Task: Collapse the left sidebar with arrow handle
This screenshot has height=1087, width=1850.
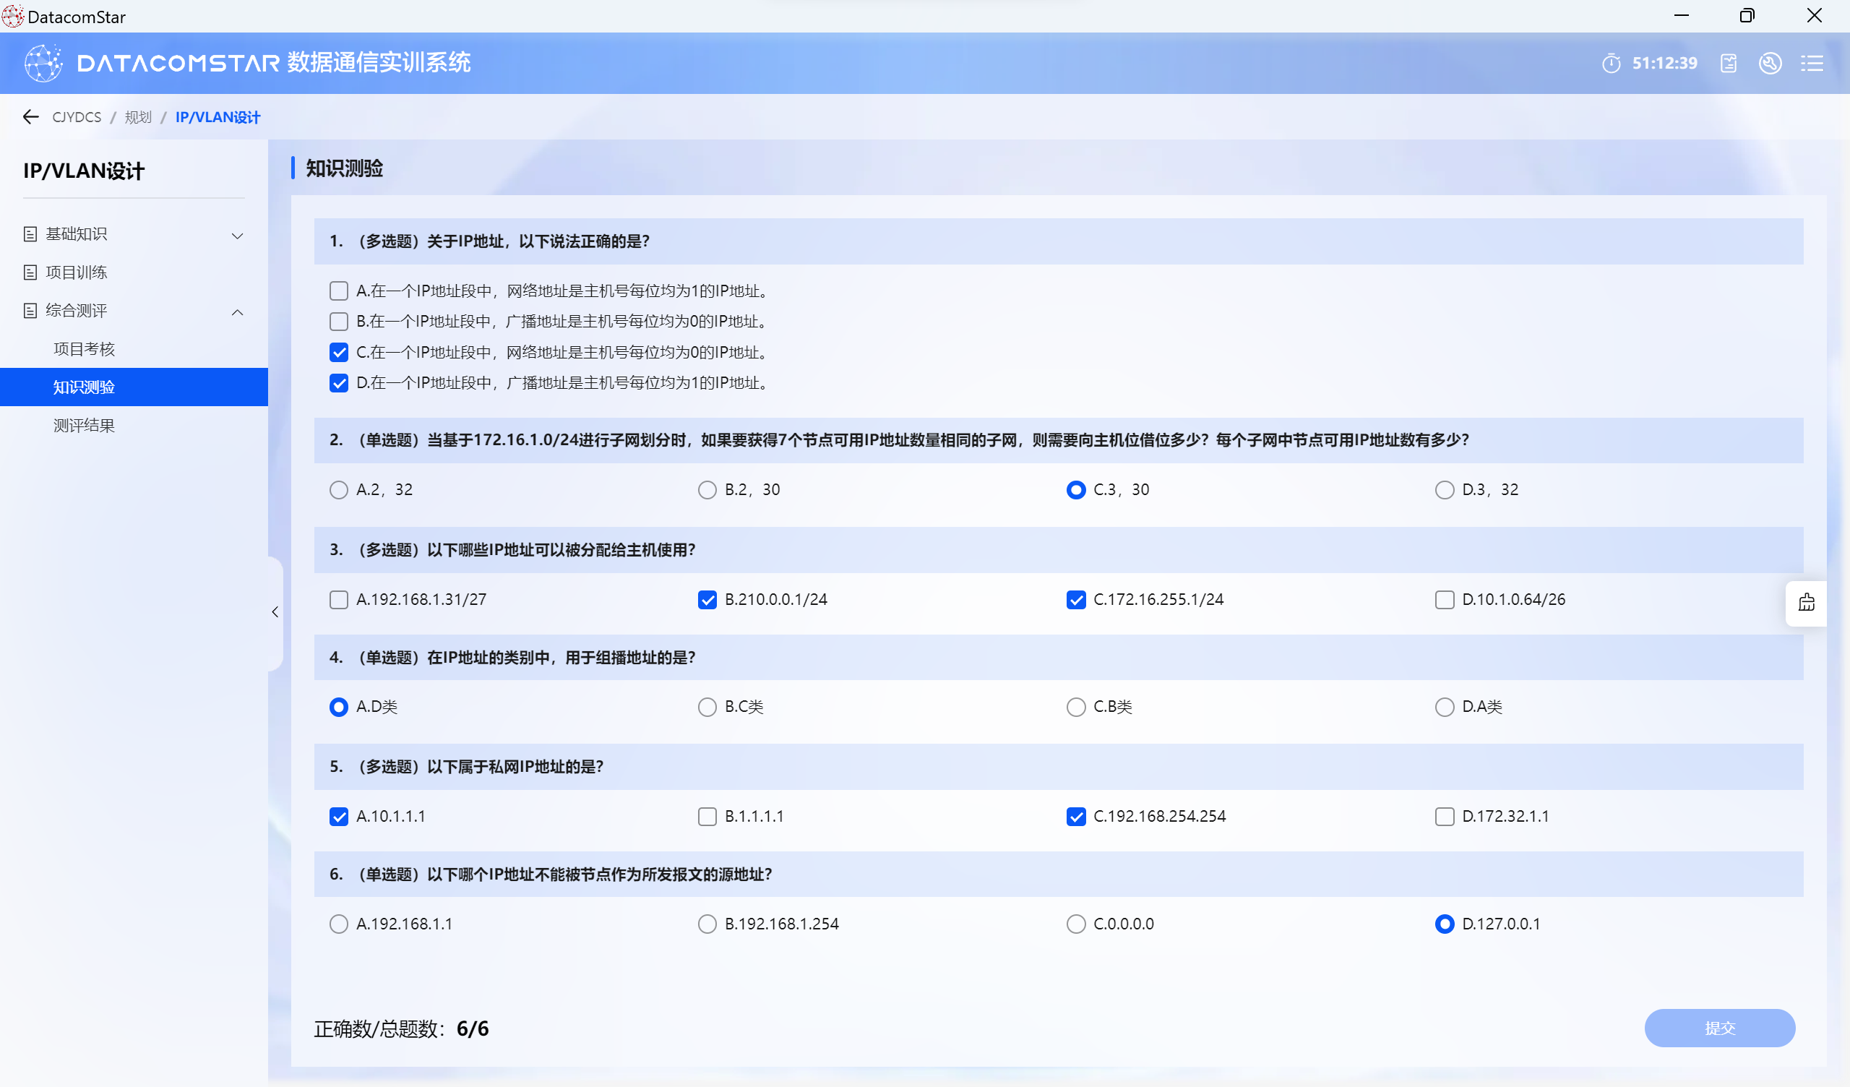Action: pos(275,612)
